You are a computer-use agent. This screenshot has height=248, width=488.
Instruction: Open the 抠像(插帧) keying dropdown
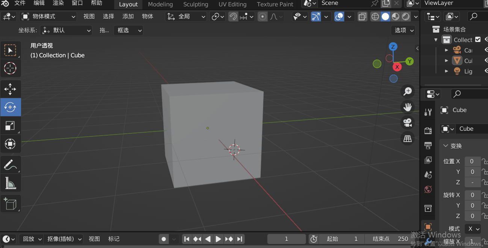click(64, 239)
